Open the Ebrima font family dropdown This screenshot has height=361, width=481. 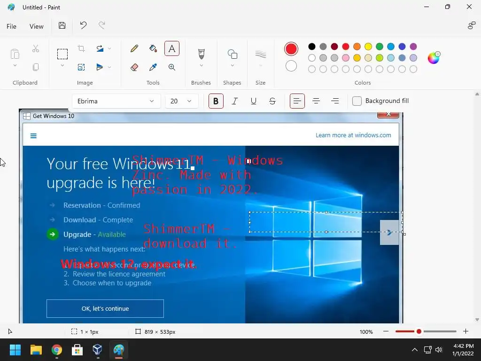pos(116,101)
